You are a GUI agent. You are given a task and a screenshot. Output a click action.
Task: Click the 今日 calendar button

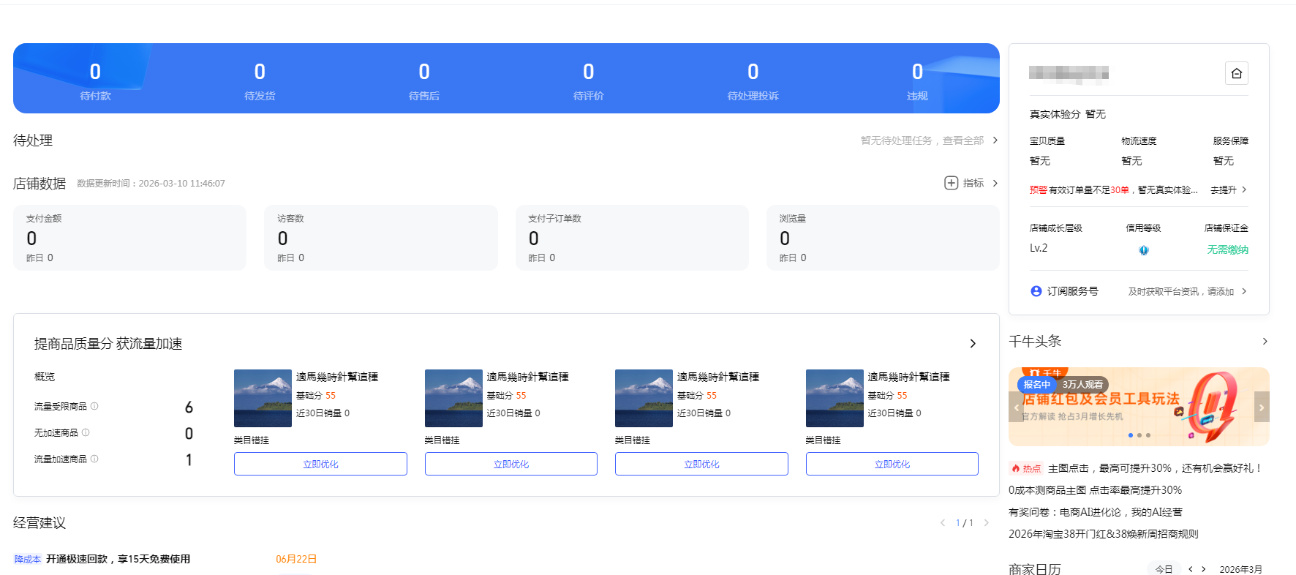click(1164, 569)
